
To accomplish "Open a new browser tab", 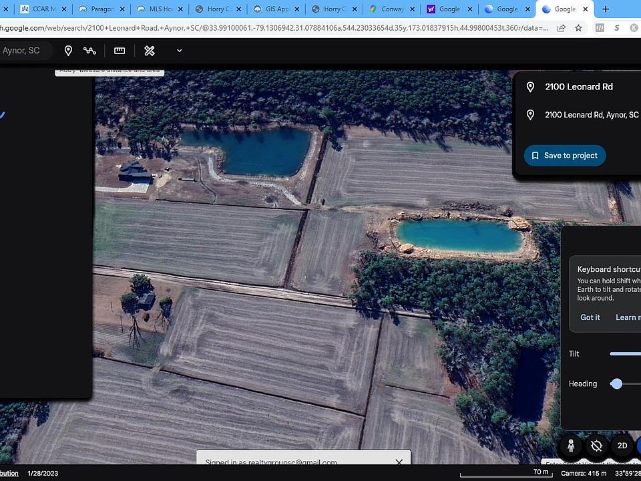I will point(606,9).
